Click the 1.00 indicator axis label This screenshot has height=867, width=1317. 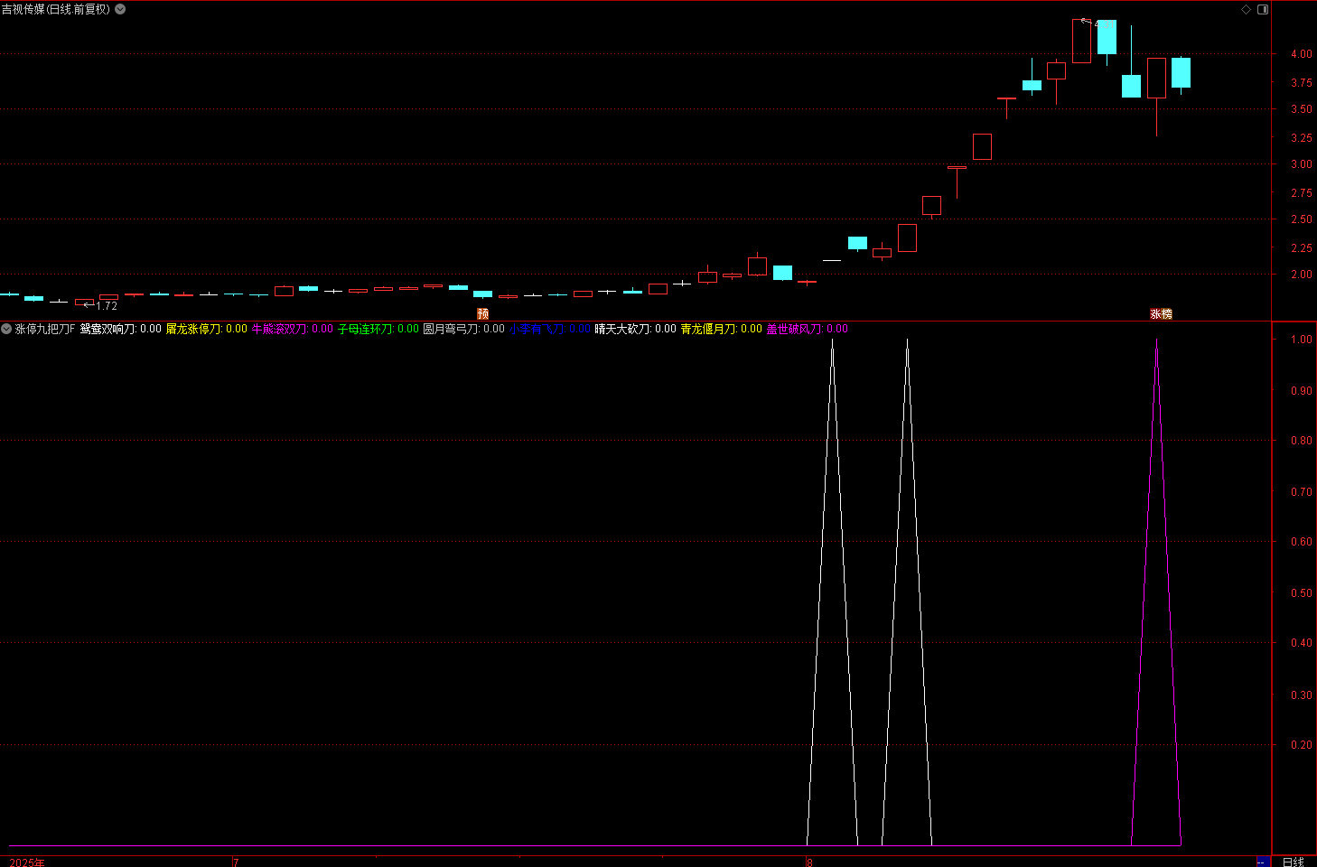click(x=1301, y=340)
